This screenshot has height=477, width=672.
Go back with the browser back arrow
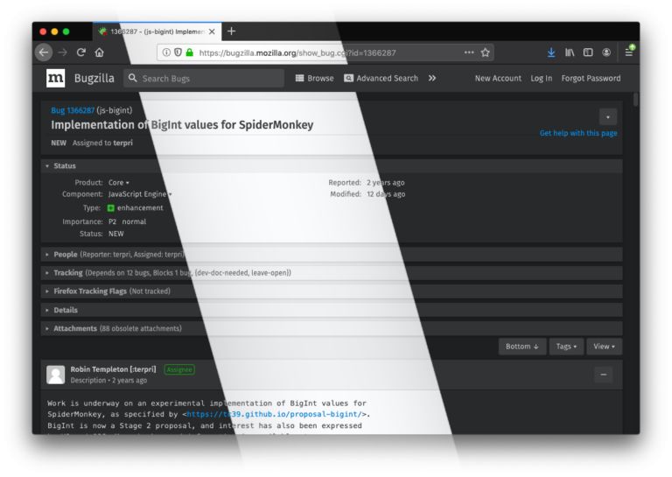tap(43, 53)
